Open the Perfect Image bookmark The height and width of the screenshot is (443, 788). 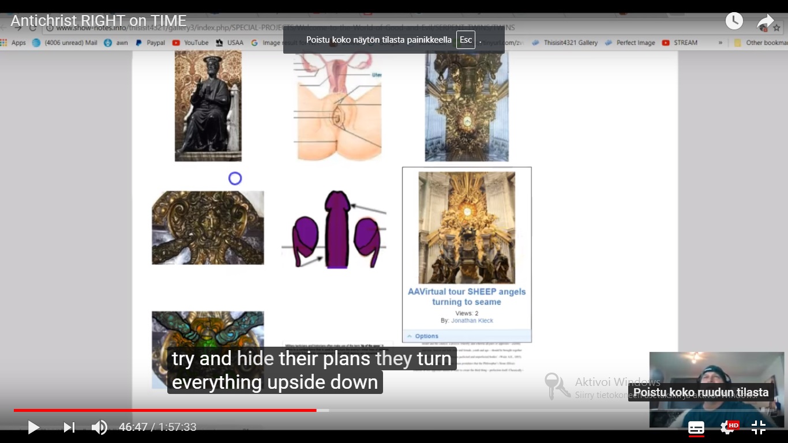coord(630,43)
